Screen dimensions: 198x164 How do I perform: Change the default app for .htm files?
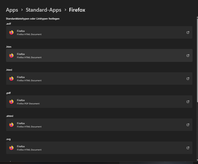99,56
